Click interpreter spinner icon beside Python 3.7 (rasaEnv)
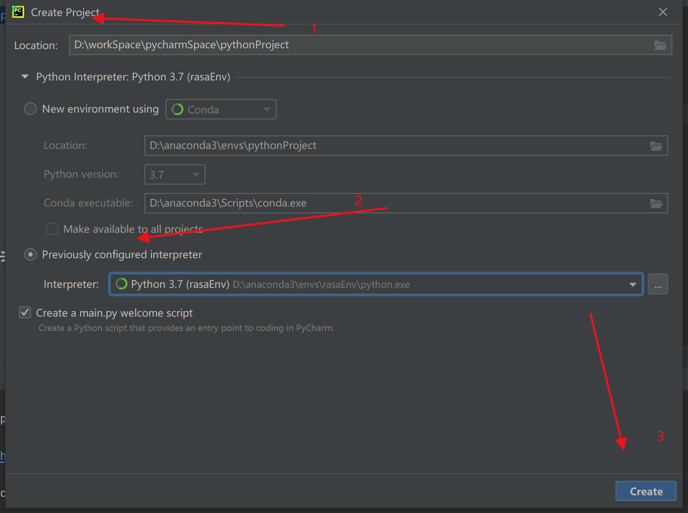The image size is (688, 513). tap(122, 284)
